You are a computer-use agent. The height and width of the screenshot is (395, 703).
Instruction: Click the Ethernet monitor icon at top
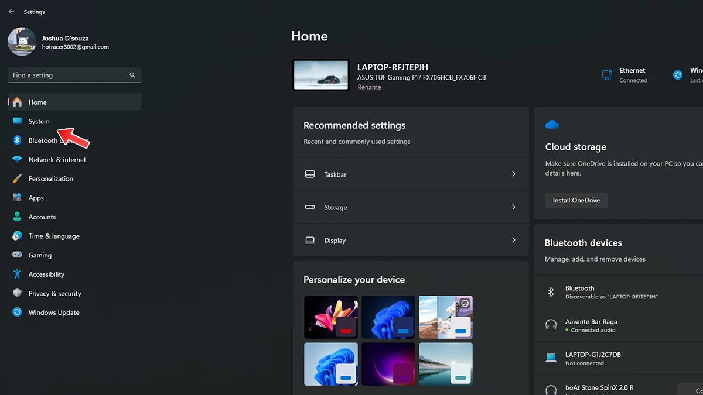point(607,75)
